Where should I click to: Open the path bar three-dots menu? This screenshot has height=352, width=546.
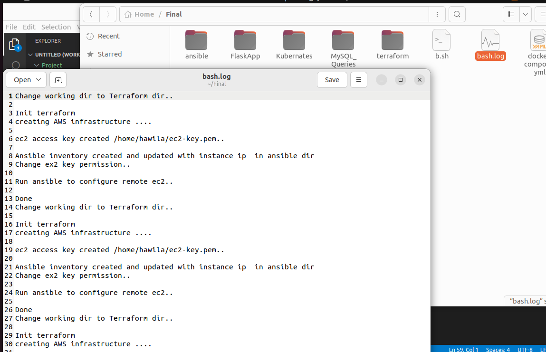click(437, 14)
